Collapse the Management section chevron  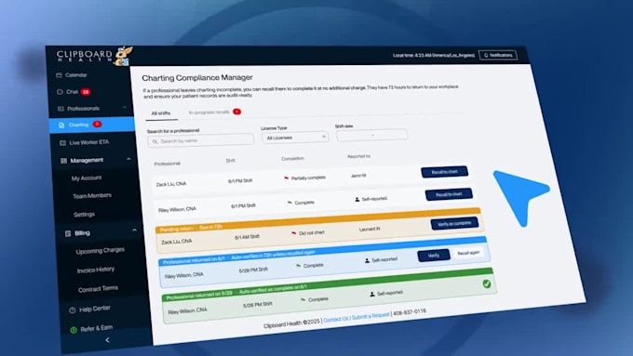click(x=128, y=159)
